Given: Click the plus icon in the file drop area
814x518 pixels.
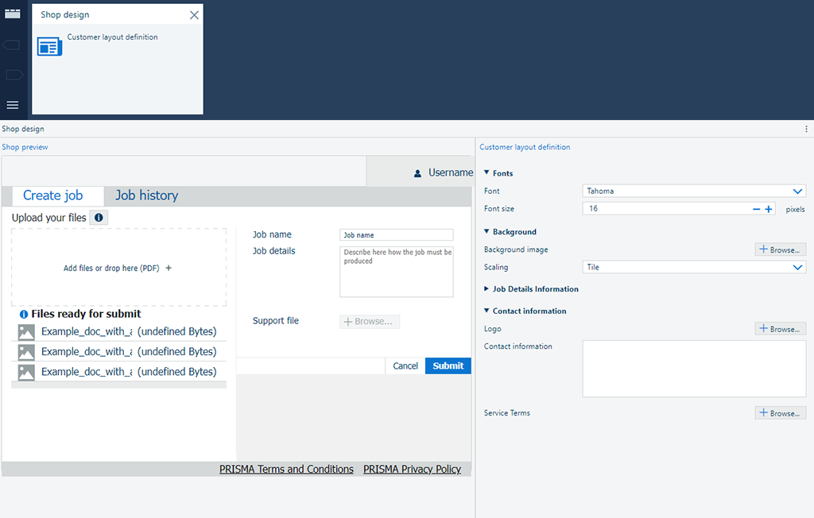Looking at the screenshot, I should tap(169, 269).
